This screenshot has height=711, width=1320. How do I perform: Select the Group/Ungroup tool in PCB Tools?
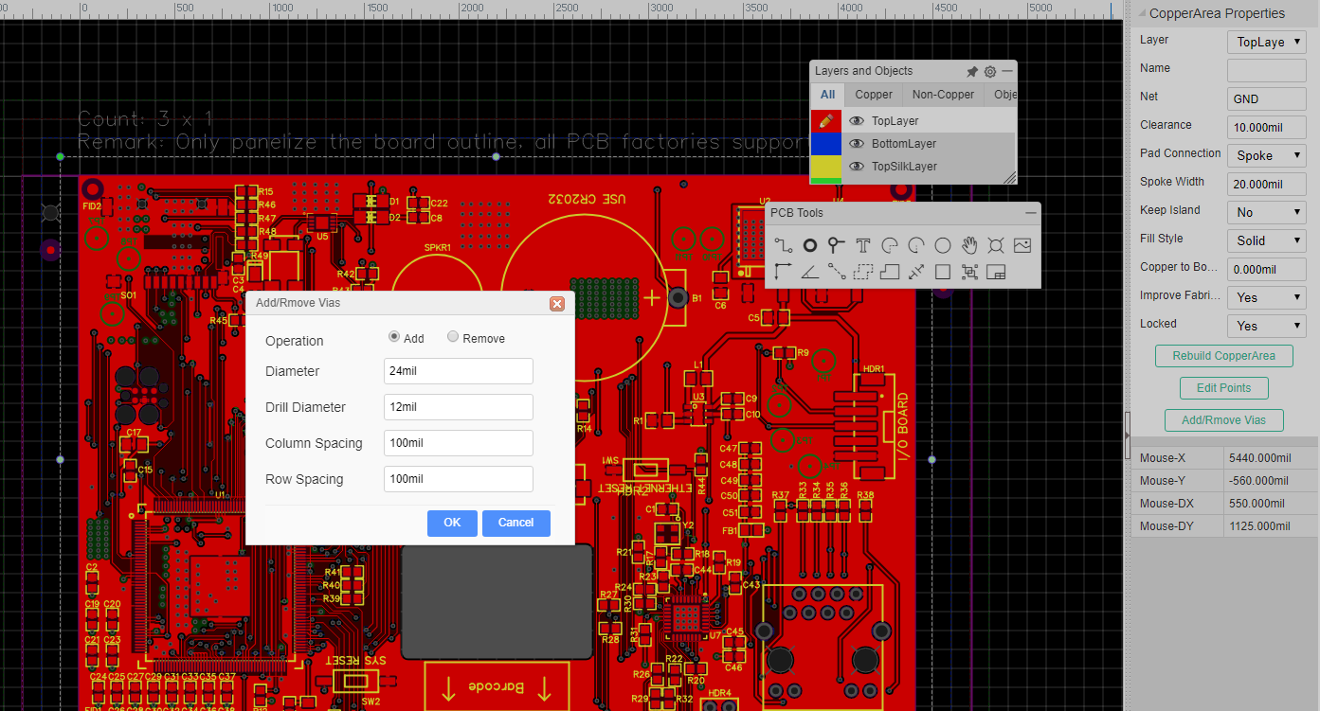click(969, 272)
